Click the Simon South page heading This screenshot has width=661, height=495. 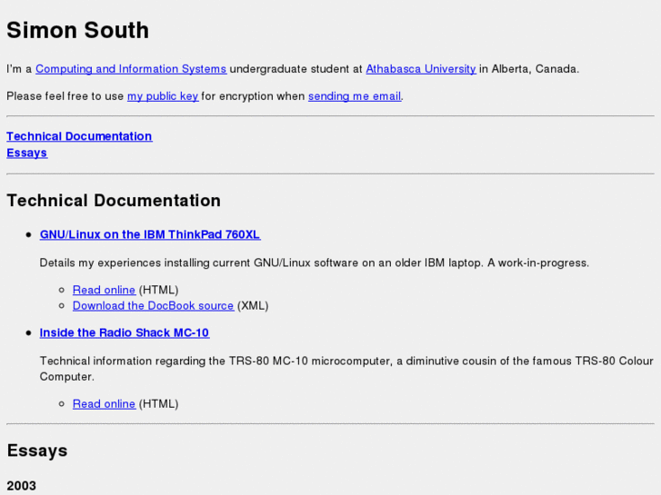(x=77, y=30)
